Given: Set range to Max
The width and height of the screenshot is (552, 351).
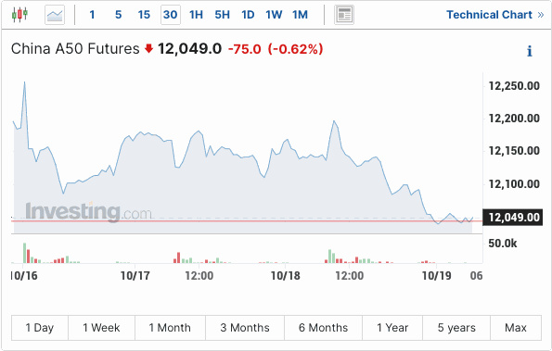Looking at the screenshot, I should (x=516, y=328).
